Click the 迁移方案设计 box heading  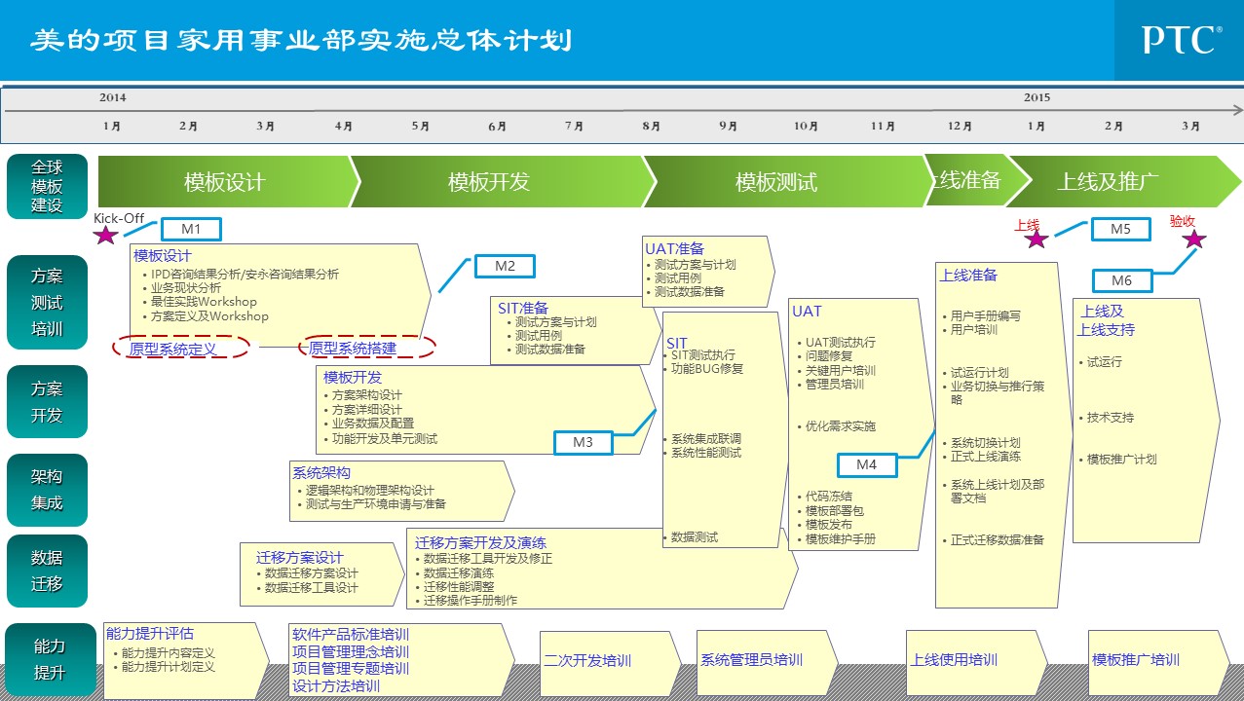pyautogui.click(x=300, y=558)
